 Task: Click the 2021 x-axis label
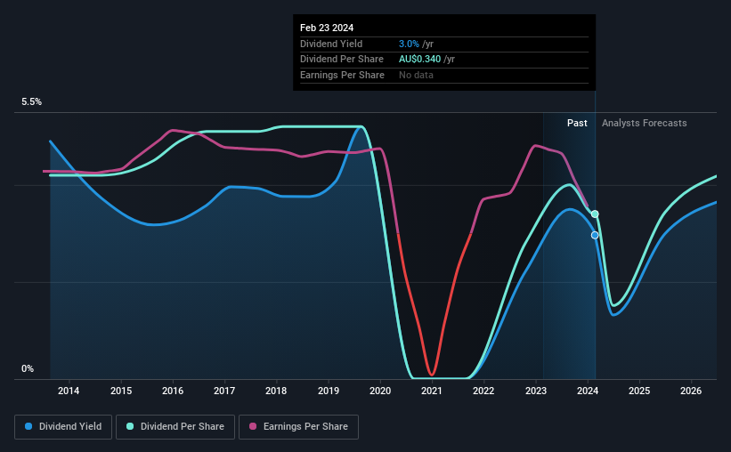click(x=432, y=391)
